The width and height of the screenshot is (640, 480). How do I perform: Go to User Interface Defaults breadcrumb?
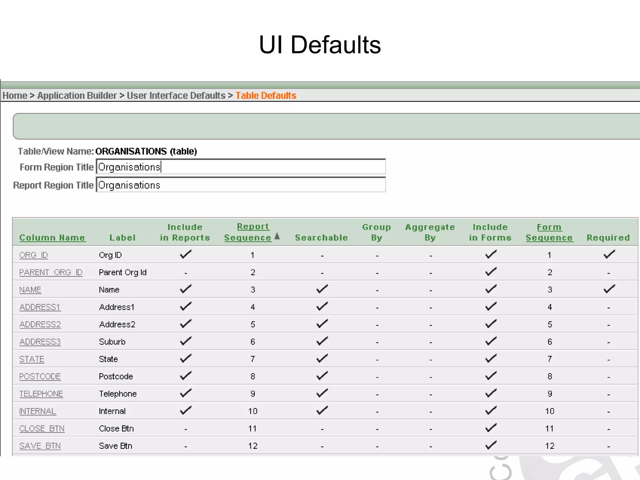[x=176, y=96]
